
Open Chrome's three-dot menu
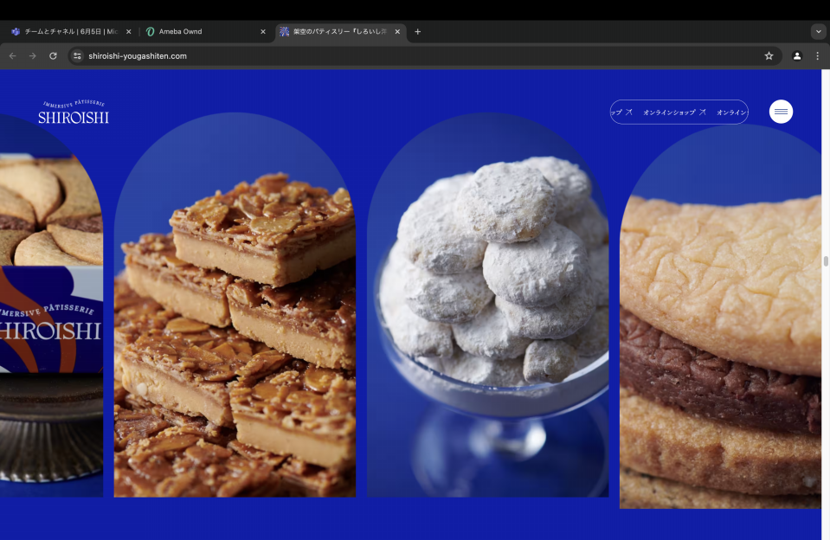[x=817, y=55]
